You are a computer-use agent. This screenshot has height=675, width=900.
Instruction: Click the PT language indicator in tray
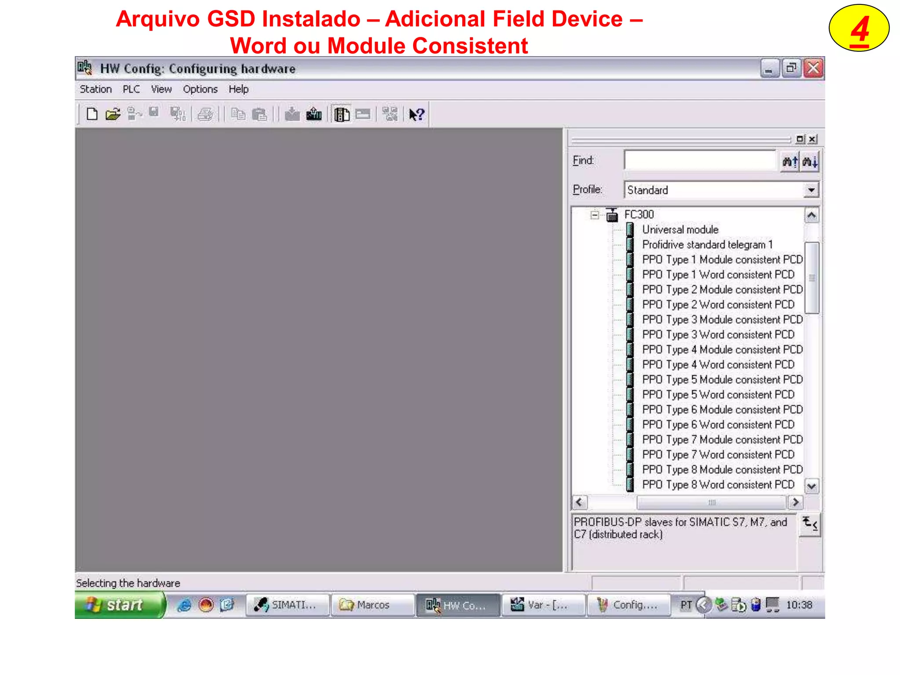[x=686, y=605]
